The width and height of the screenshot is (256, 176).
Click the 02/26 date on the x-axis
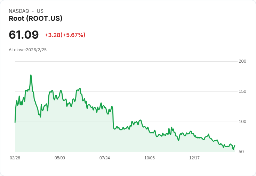coord(15,158)
